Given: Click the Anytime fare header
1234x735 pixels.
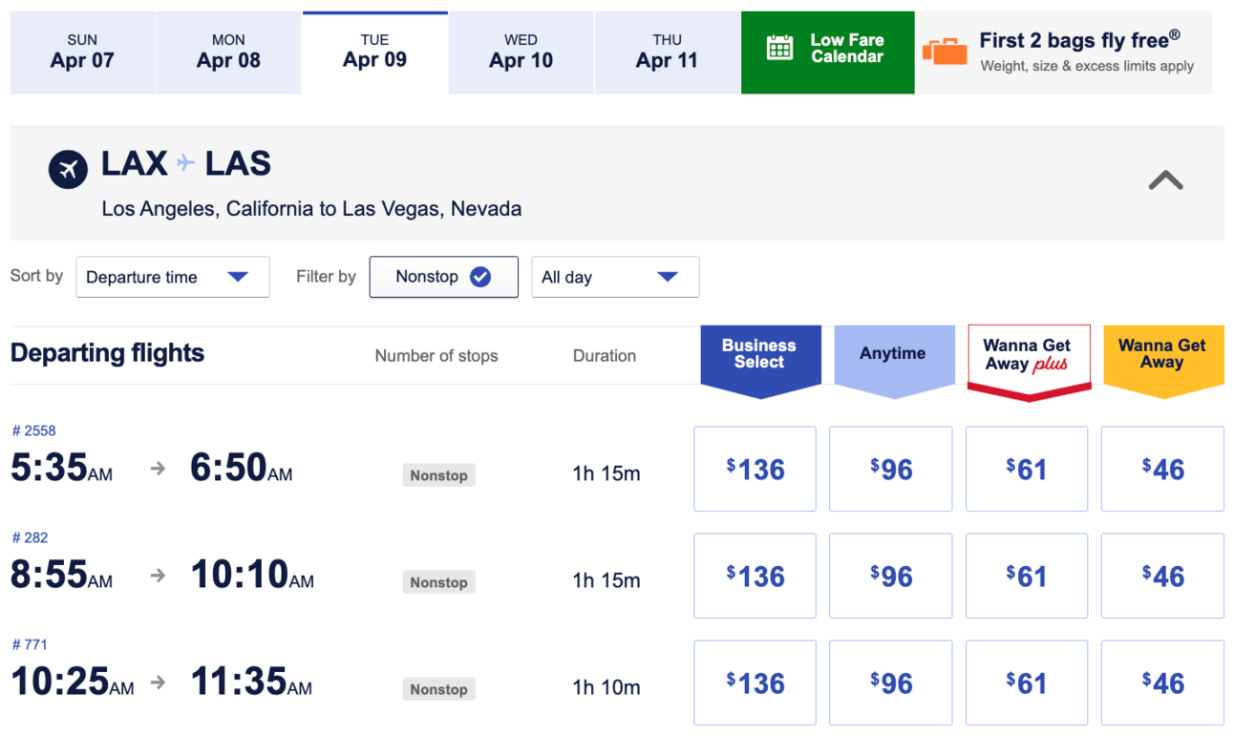Looking at the screenshot, I should 894,360.
